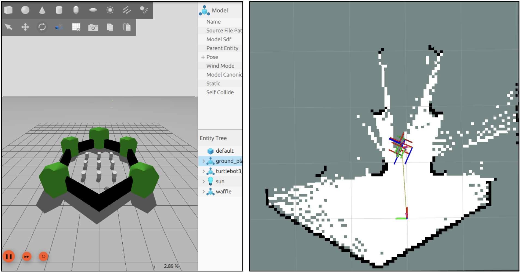Add a spot light
Screen dimensions: 520x272
click(x=144, y=10)
